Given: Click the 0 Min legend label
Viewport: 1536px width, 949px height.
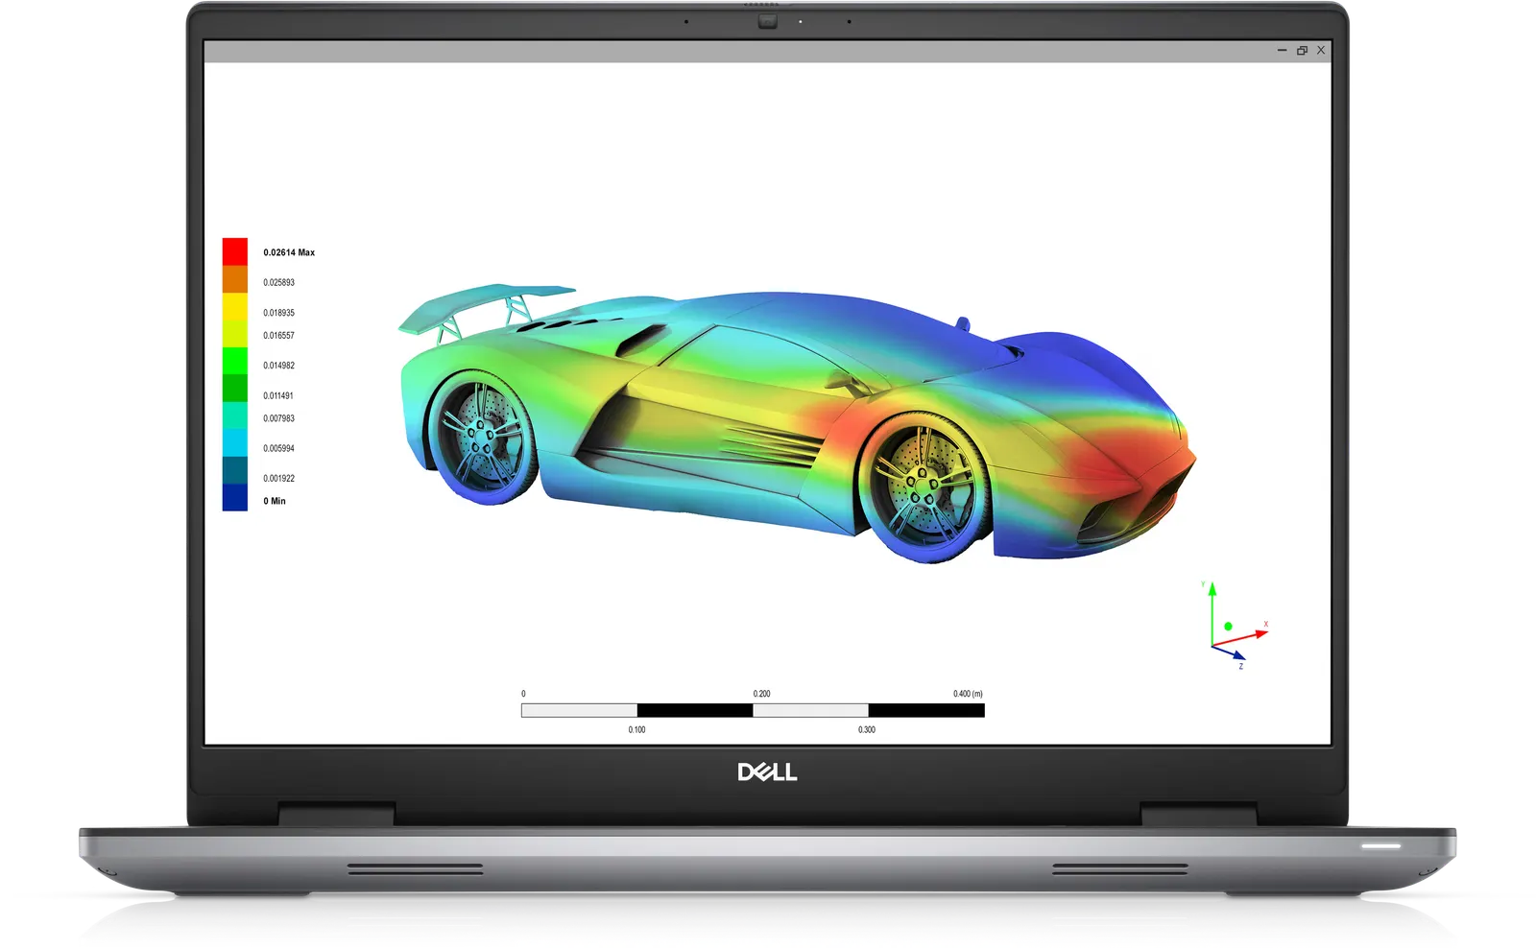Looking at the screenshot, I should point(275,501).
